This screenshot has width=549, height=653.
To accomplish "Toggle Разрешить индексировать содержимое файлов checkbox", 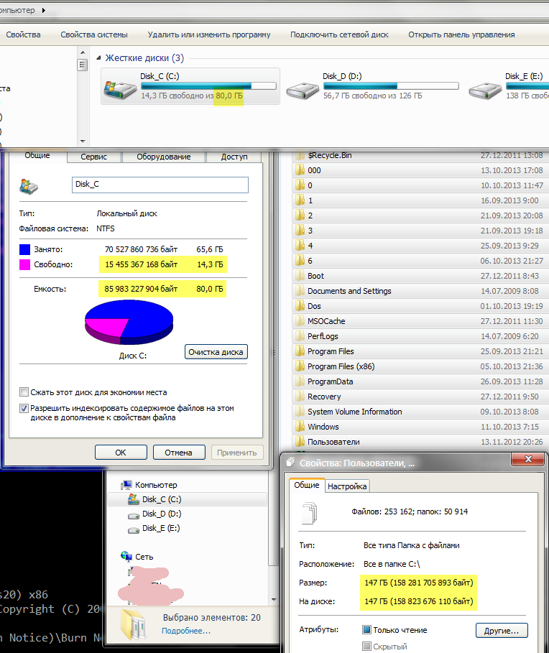I will coord(24,408).
